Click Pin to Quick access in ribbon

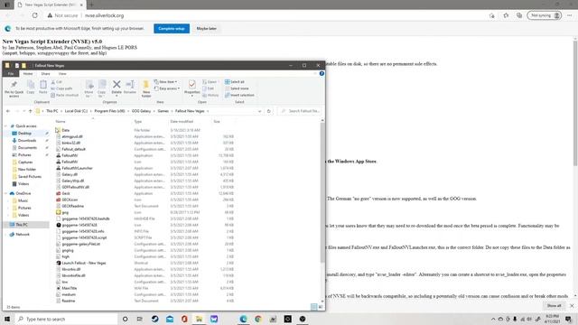coord(14,88)
